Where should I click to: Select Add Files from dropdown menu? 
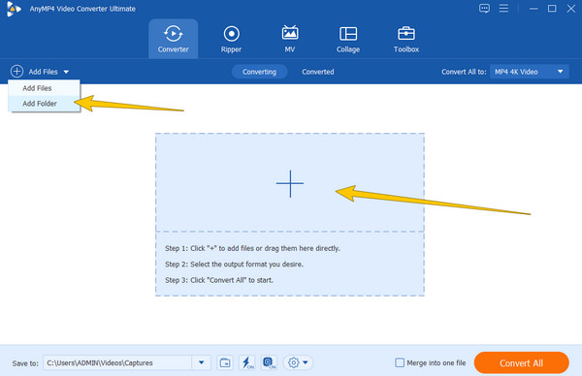pos(44,88)
